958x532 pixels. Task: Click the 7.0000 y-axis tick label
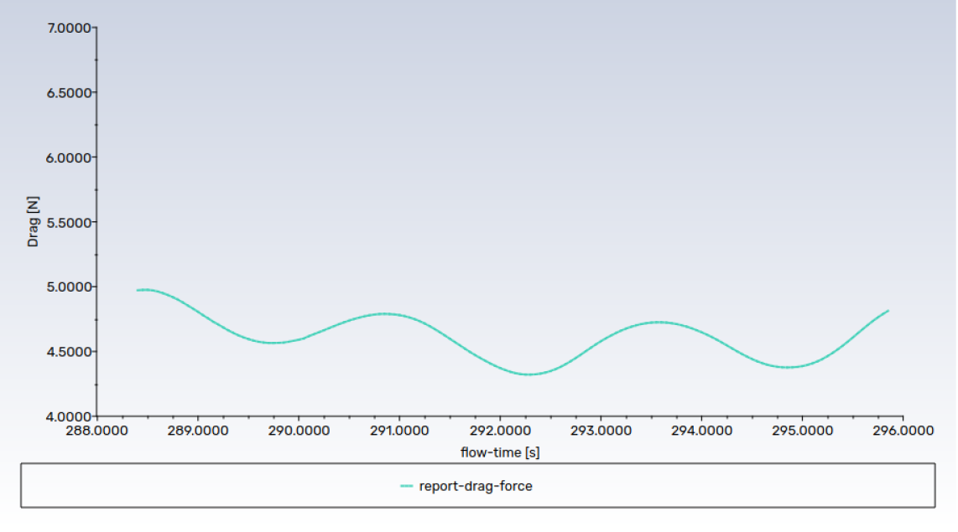pos(69,28)
